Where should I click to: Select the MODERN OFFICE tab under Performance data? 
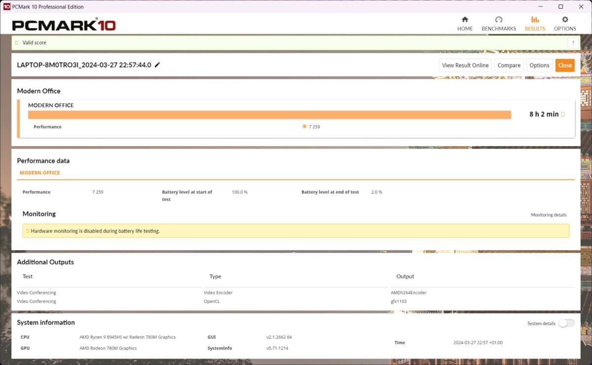40,173
